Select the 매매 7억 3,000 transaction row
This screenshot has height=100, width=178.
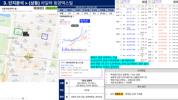(131, 25)
